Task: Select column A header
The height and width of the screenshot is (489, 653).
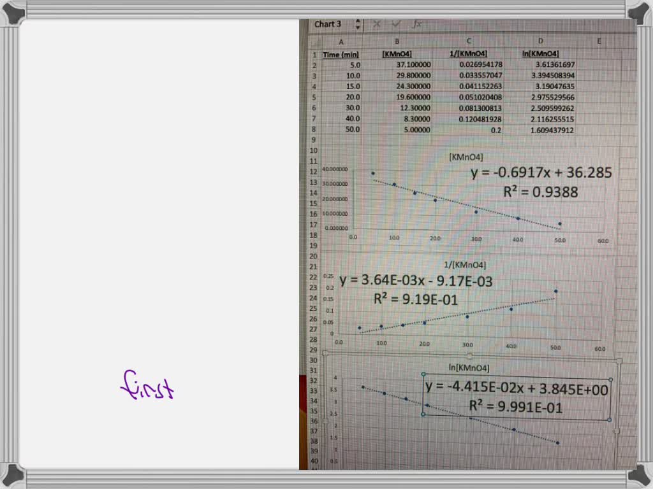Action: point(341,41)
